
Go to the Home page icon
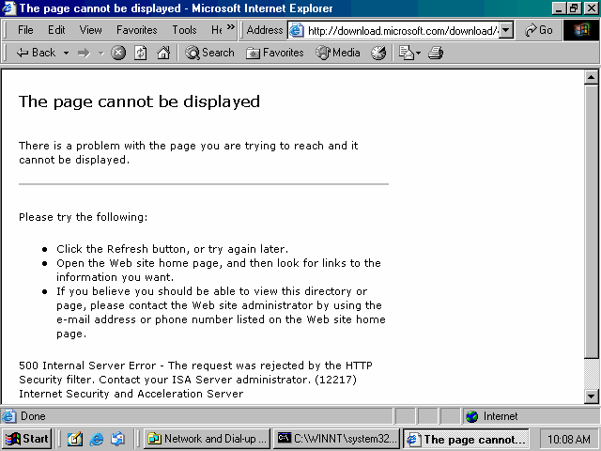[x=163, y=53]
